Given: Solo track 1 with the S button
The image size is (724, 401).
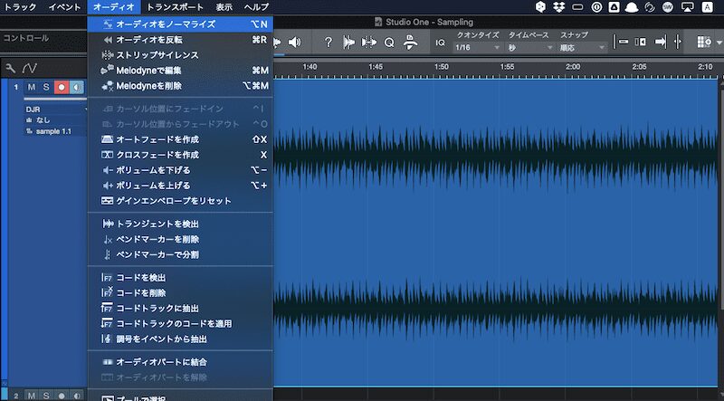Looking at the screenshot, I should 46,87.
